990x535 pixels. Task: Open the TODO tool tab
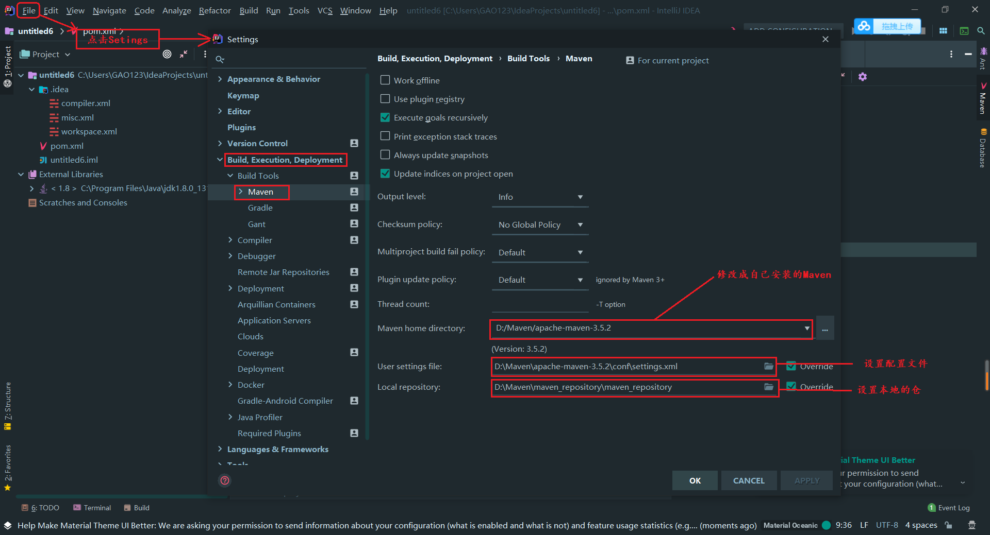tap(40, 508)
